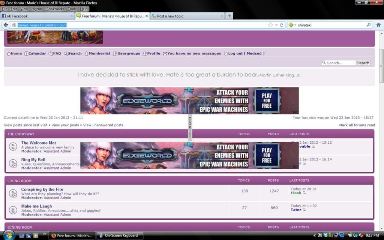Click the Ring My Bell forum status icon
The image size is (384, 240).
click(13, 163)
